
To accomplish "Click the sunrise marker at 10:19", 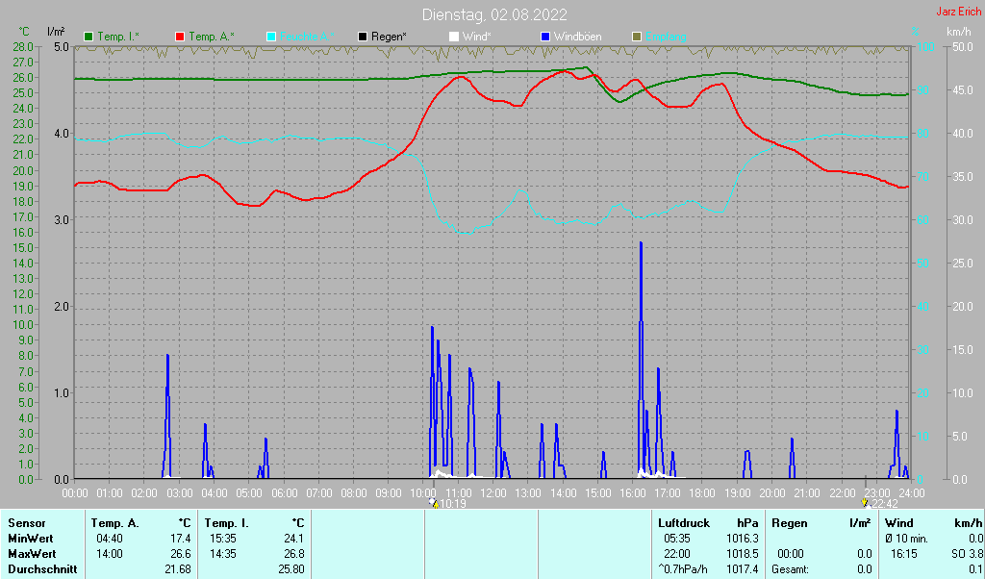I will pyautogui.click(x=435, y=503).
